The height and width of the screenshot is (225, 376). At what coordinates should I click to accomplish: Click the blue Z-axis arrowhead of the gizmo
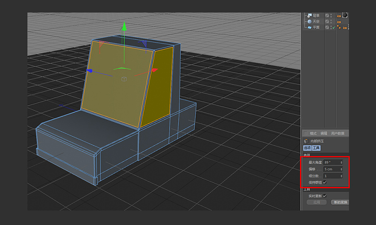[x=89, y=70]
